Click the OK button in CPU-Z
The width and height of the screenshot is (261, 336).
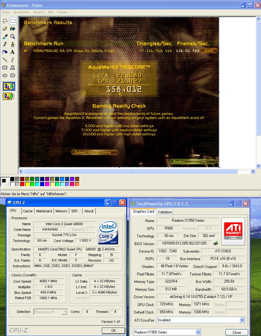(114, 330)
